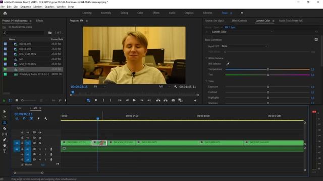Select the Selection arrow tool
This screenshot has height=181, width=323.
point(5,111)
